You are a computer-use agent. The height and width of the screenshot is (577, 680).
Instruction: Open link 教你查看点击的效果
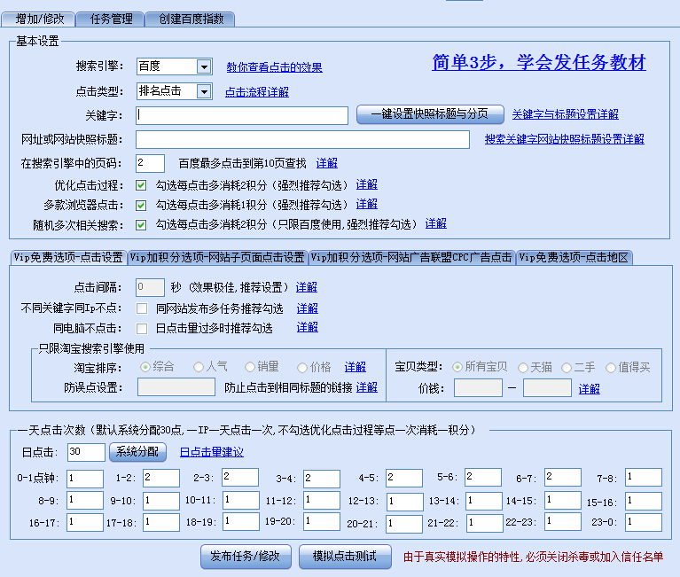(x=274, y=67)
